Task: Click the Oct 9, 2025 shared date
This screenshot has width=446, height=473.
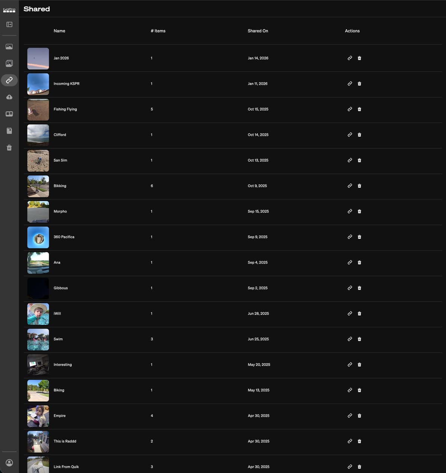Action: click(x=257, y=186)
